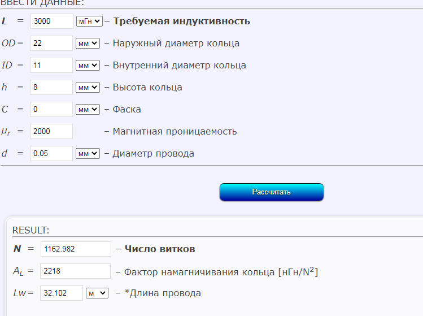
Task: Click the required inductance L input field
Action: (x=51, y=21)
